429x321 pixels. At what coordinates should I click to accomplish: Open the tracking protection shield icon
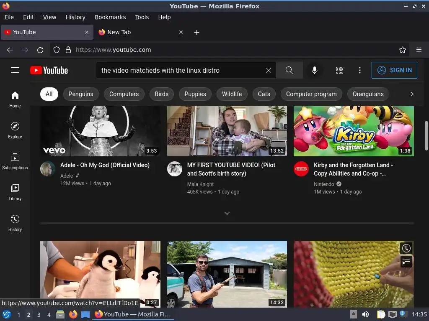point(57,50)
